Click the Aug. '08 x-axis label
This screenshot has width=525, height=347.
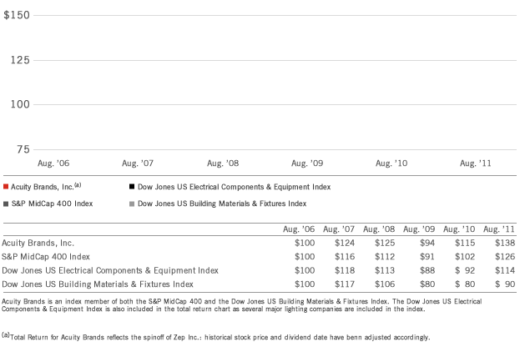[222, 163]
